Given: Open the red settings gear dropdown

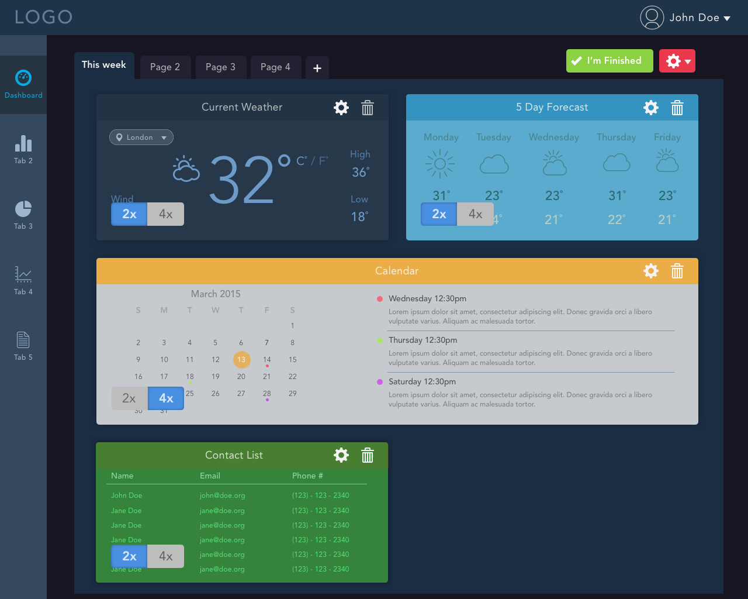Looking at the screenshot, I should coord(677,61).
